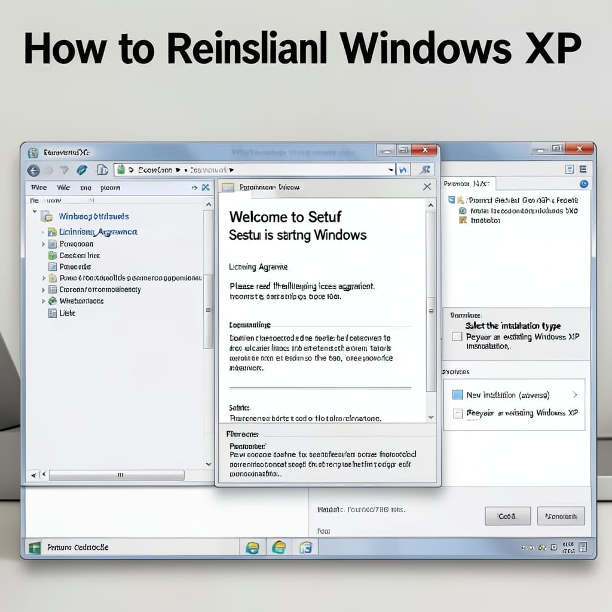Click the shield icon in system tray

553,547
